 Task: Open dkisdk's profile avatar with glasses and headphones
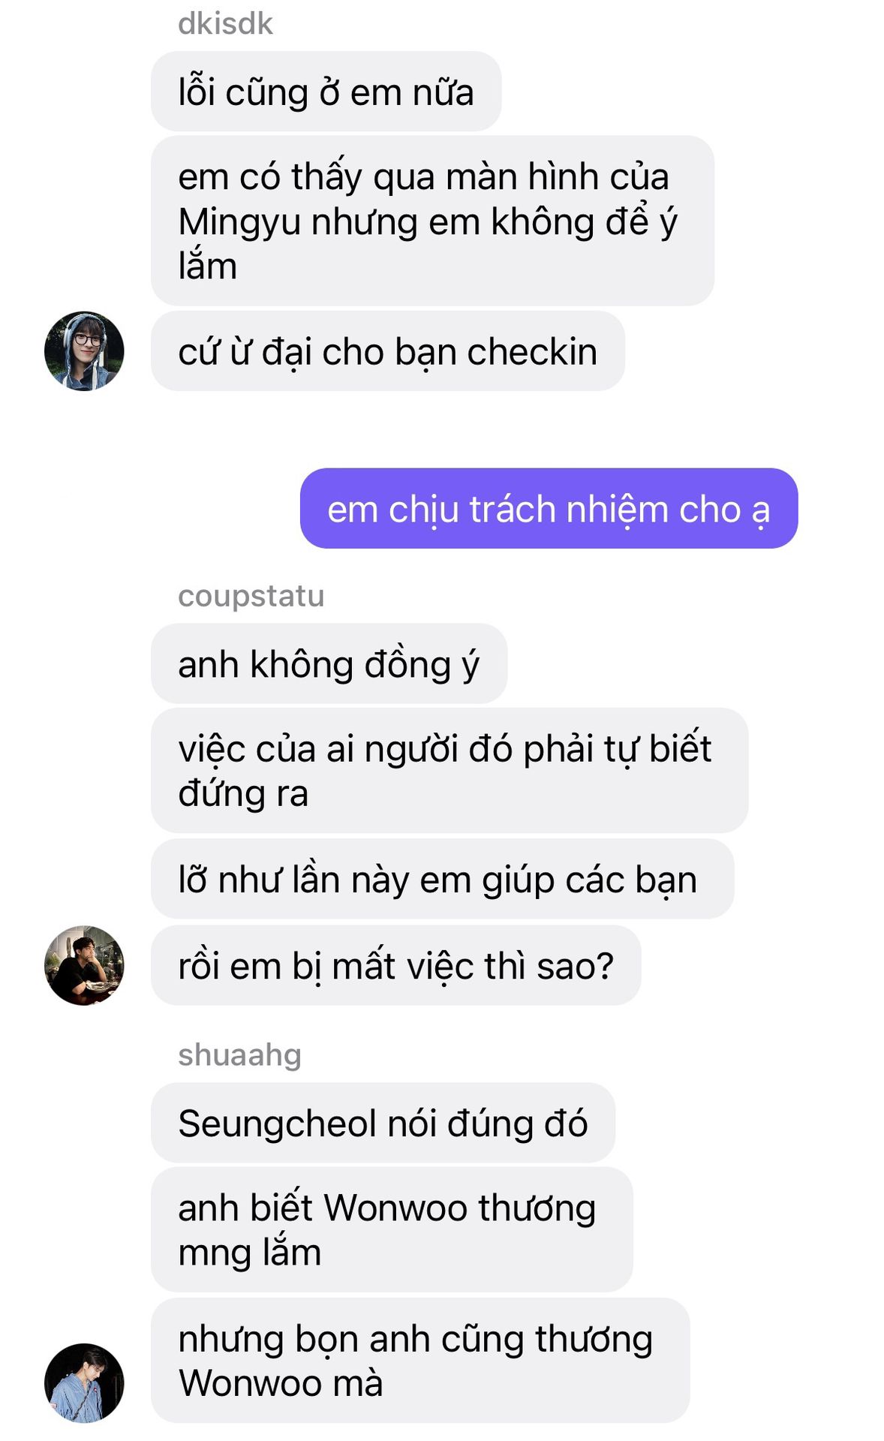[84, 350]
